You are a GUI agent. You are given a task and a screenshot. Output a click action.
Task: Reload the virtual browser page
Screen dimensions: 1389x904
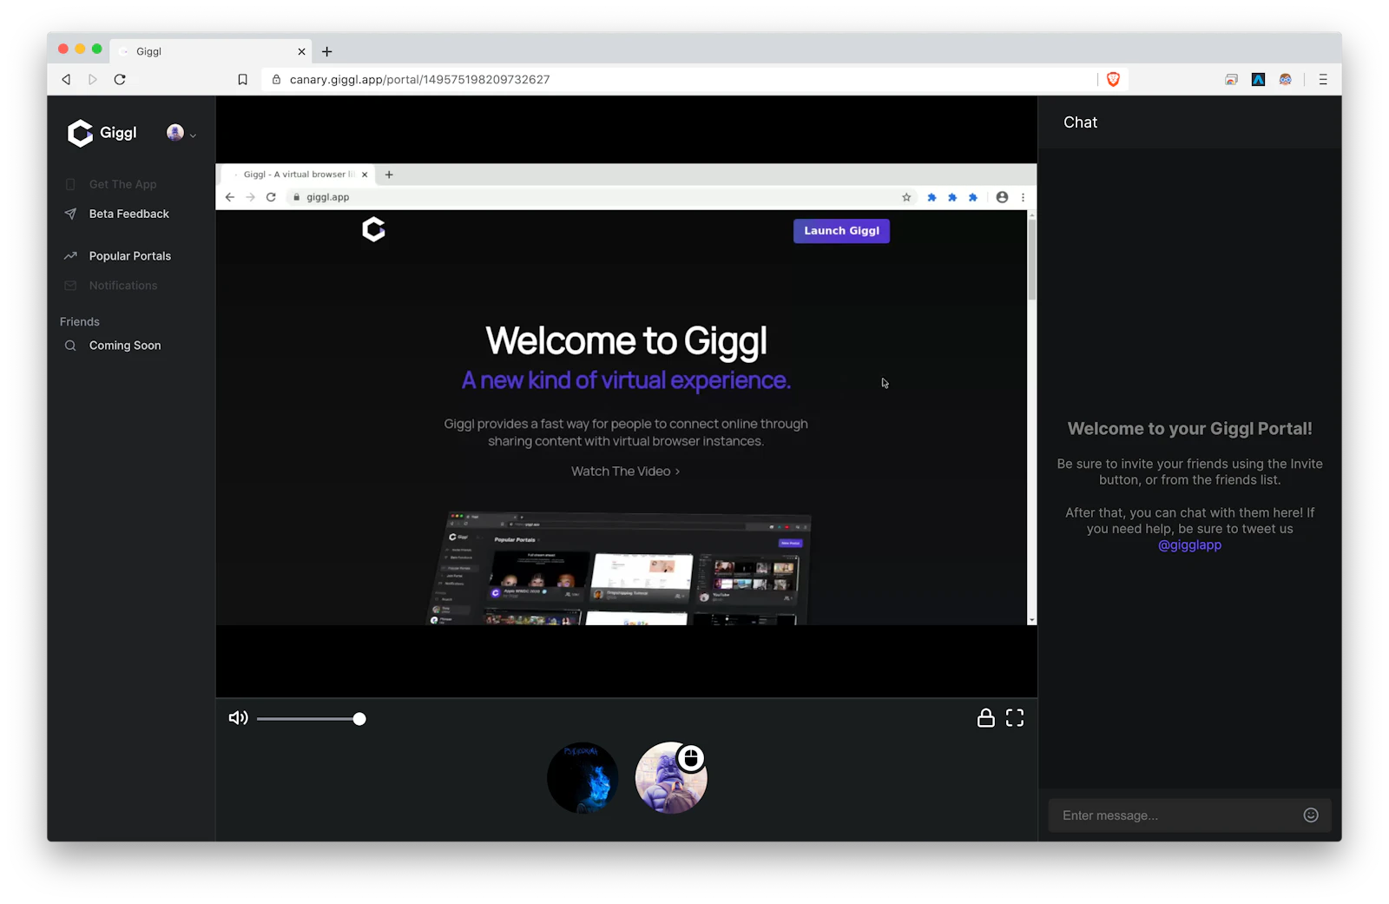pyautogui.click(x=271, y=197)
